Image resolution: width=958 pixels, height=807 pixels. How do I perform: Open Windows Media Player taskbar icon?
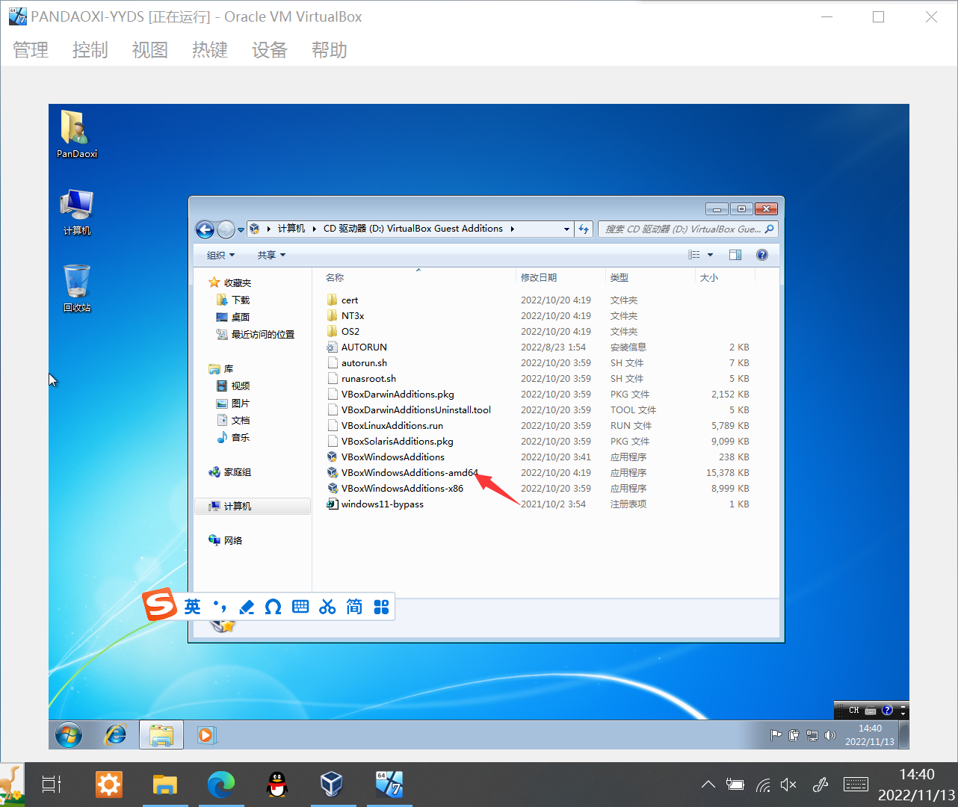pyautogui.click(x=205, y=735)
